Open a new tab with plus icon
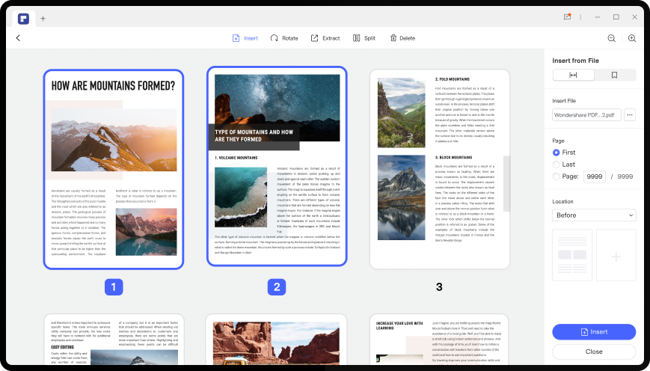 (x=43, y=19)
